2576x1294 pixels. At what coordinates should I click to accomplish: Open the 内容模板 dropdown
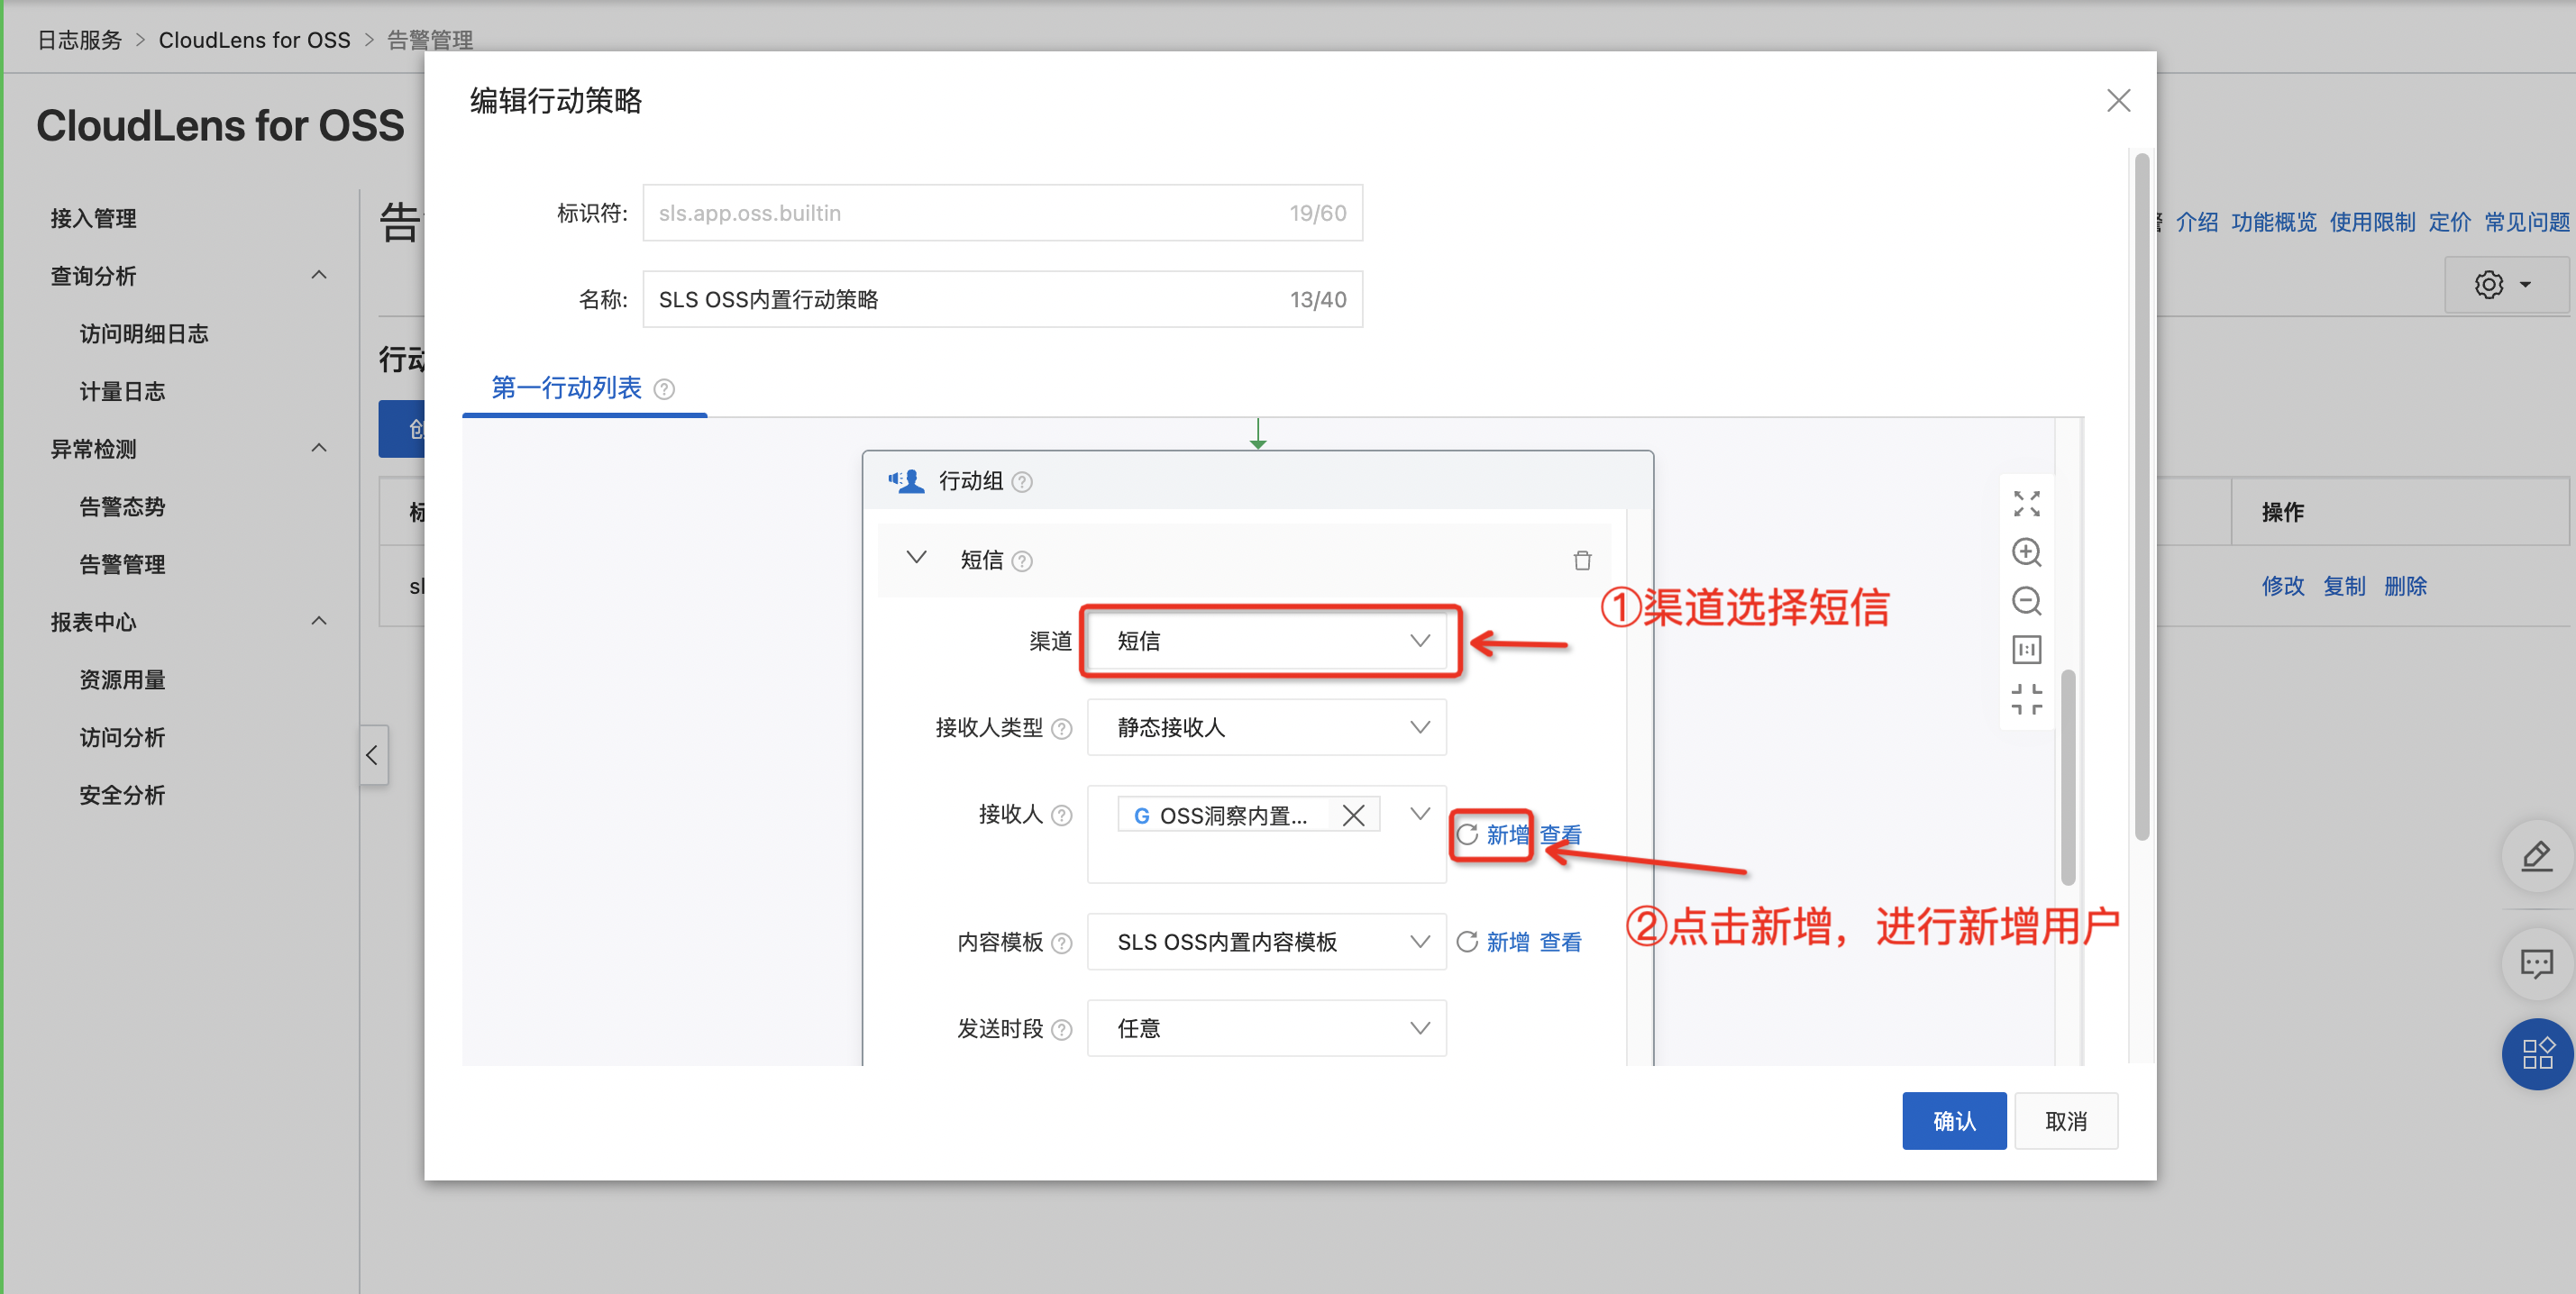point(1266,941)
